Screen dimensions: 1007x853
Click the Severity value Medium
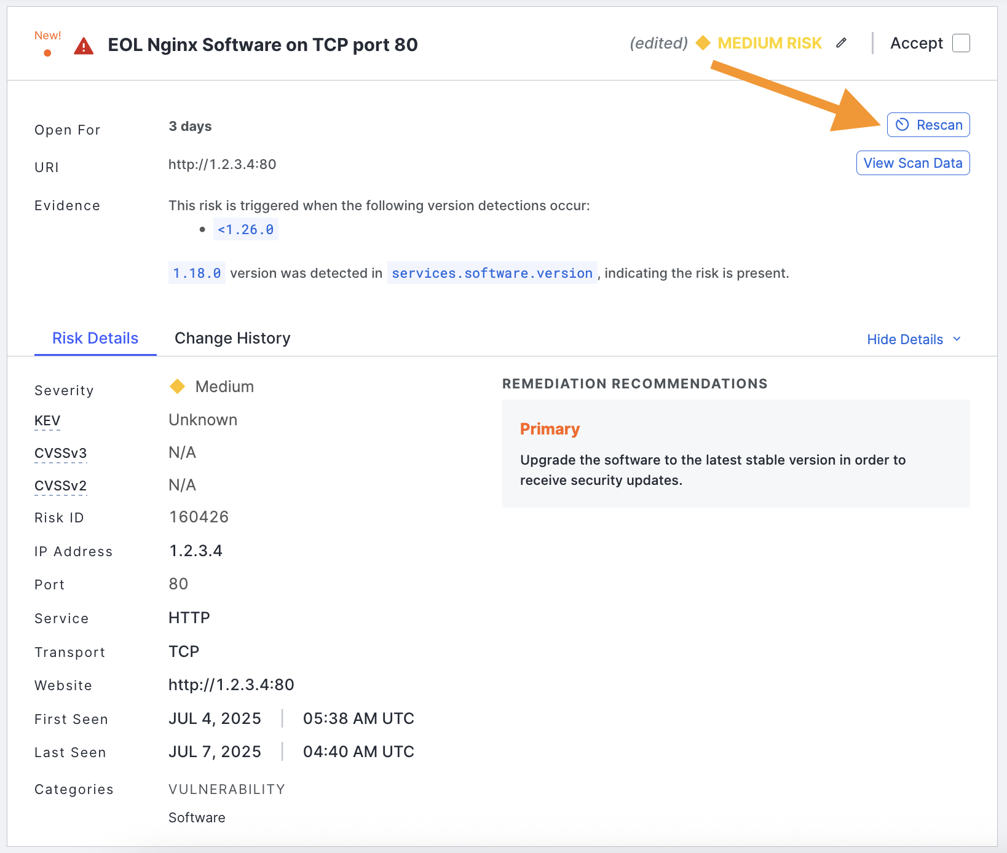pyautogui.click(x=224, y=387)
